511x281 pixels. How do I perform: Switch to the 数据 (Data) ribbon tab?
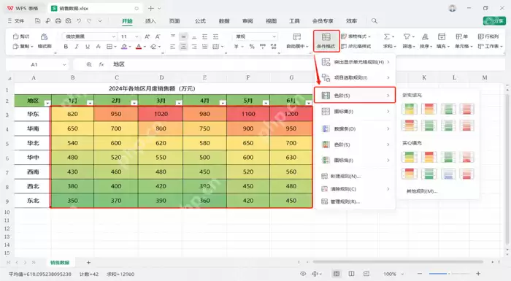224,21
